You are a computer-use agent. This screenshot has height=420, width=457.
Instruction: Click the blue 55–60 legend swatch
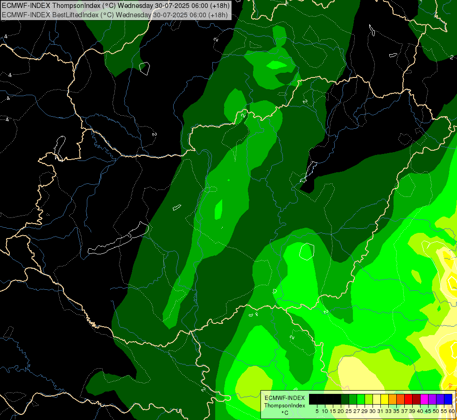coord(448,399)
